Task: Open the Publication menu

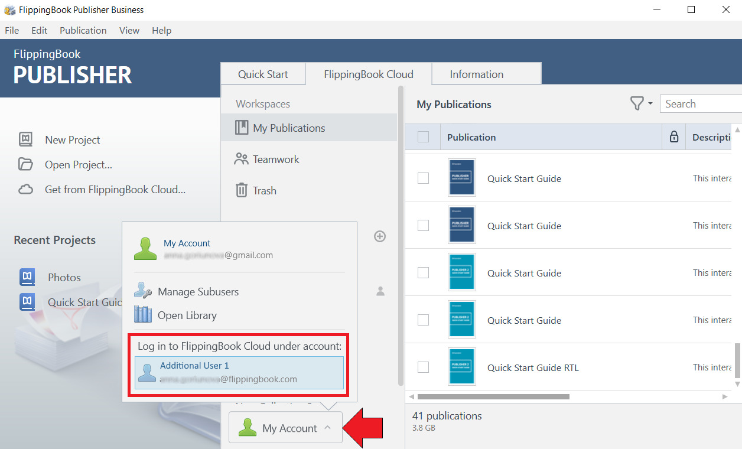Action: point(83,30)
